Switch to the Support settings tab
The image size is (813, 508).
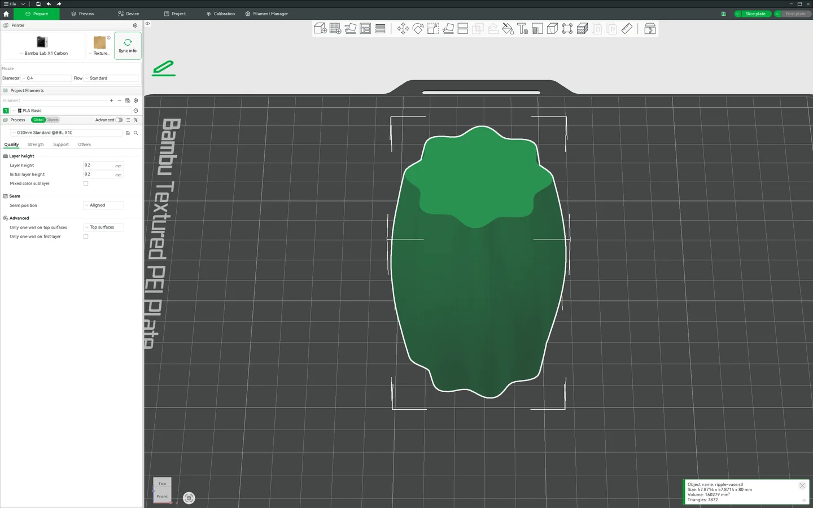tap(61, 145)
